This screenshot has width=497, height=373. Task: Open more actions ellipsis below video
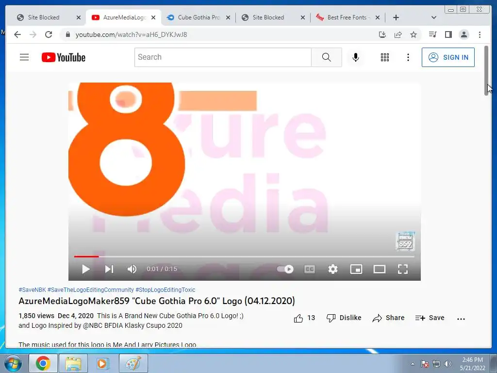[x=461, y=319]
